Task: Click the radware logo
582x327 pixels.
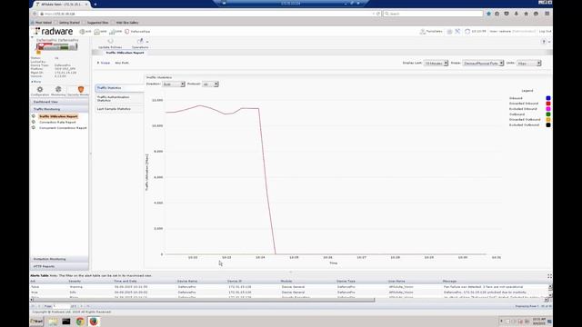Action: 55,31
